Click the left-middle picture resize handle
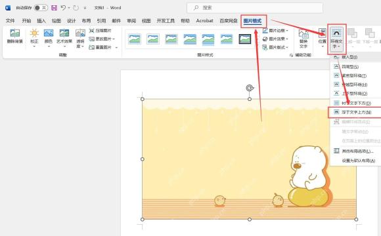The width and height of the screenshot is (381, 236). pyautogui.click(x=143, y=159)
